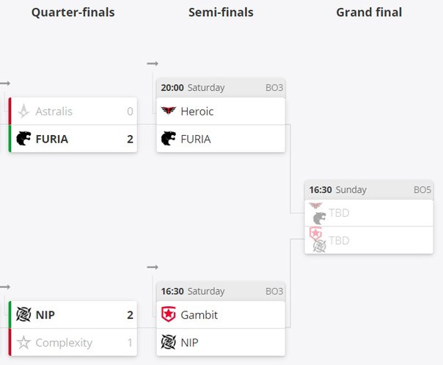Open the 16:30 Sunday BO5 grand final header
The image size is (443, 365).
(369, 189)
